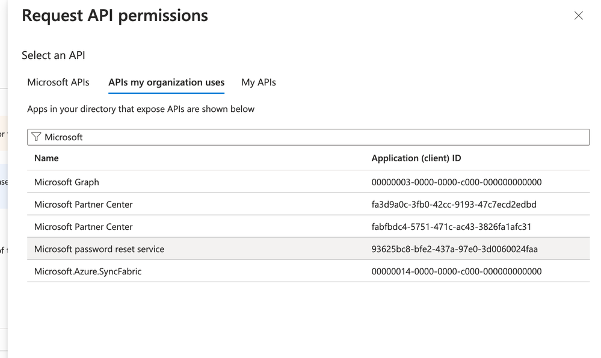Open the first Microsoft Partner Center entry
This screenshot has width=601, height=358.
pos(84,205)
